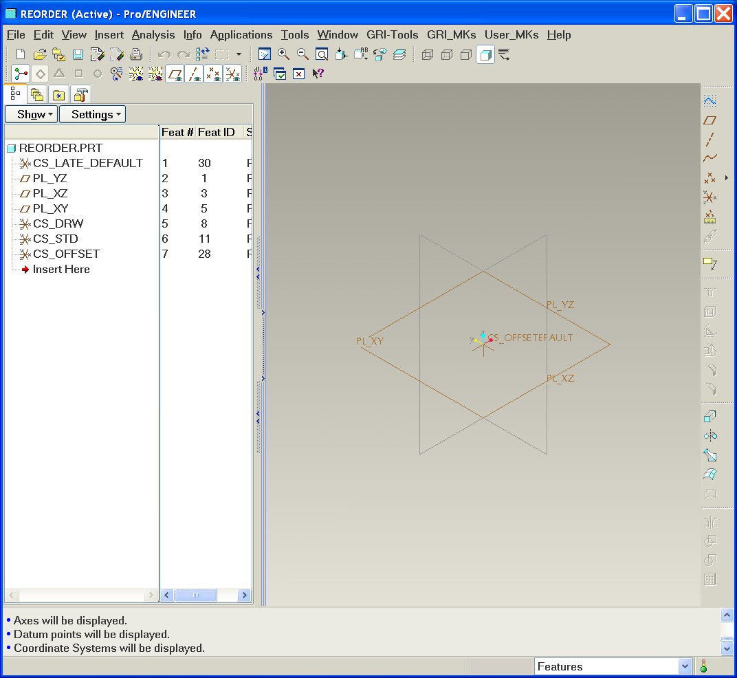Open the Insert menu
The width and height of the screenshot is (737, 678).
pos(109,35)
